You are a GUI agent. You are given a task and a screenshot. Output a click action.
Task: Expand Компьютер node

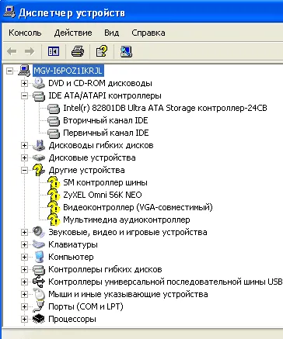click(x=24, y=257)
